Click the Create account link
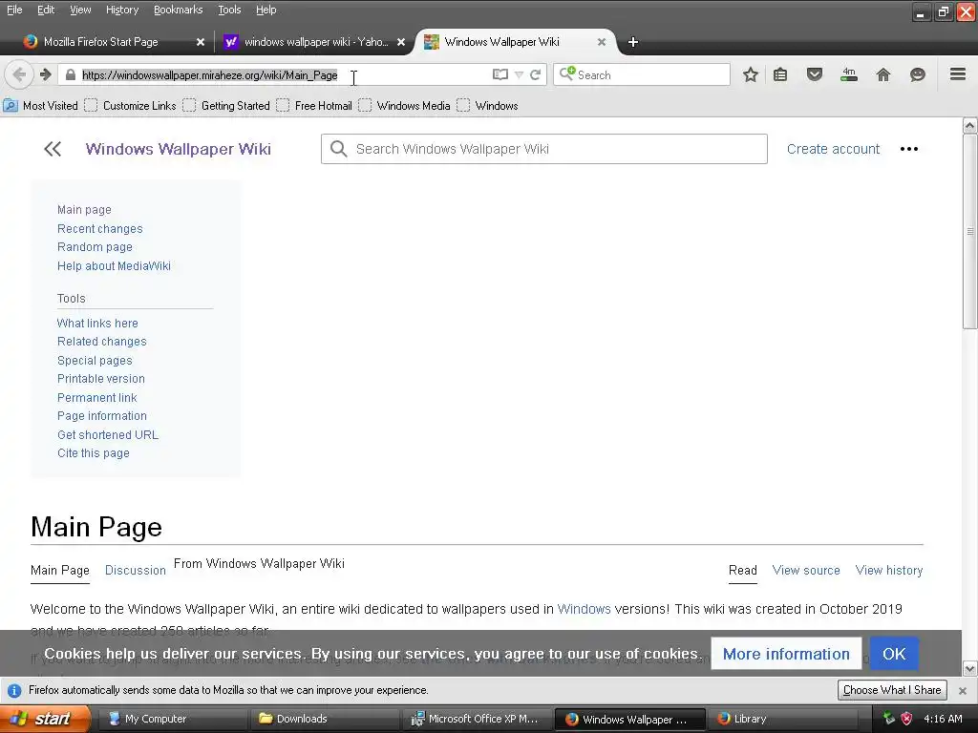This screenshot has height=733, width=978. click(833, 149)
